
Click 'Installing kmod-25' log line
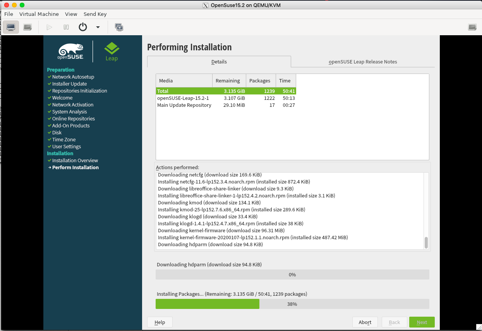point(232,209)
